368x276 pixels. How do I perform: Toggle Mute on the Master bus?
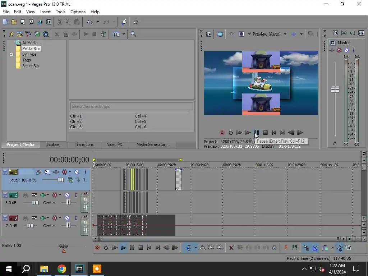(x=346, y=50)
